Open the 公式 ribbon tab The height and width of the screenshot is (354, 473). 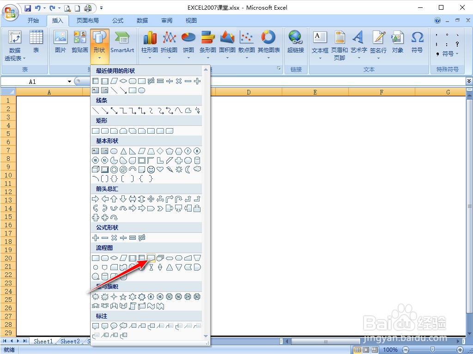point(118,20)
